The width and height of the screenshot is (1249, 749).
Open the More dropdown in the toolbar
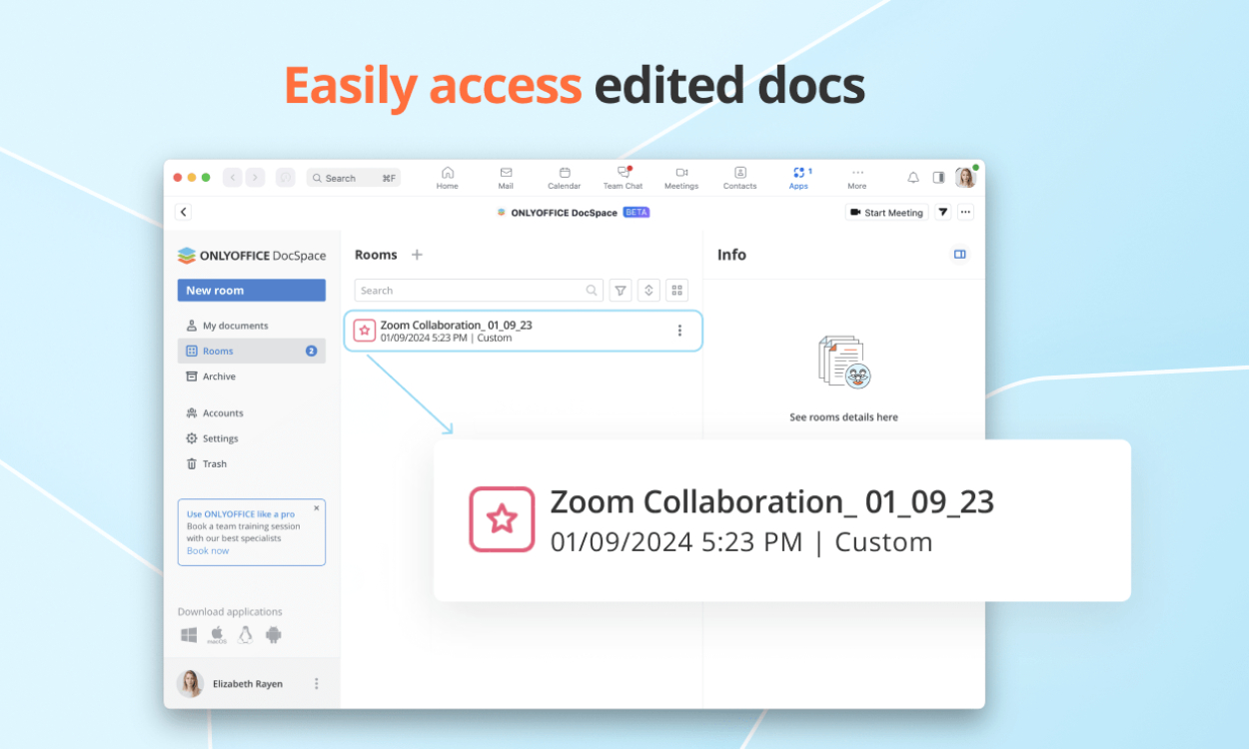point(856,177)
